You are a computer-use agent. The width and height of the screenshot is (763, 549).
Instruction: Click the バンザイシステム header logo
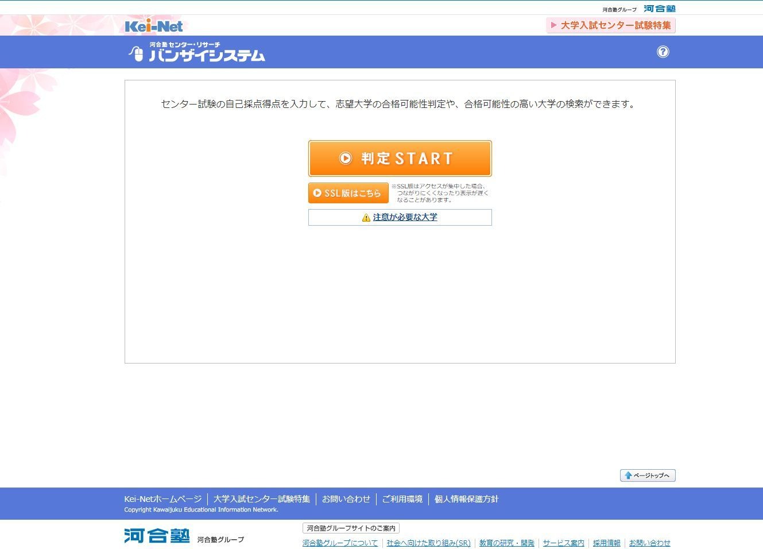pos(196,52)
